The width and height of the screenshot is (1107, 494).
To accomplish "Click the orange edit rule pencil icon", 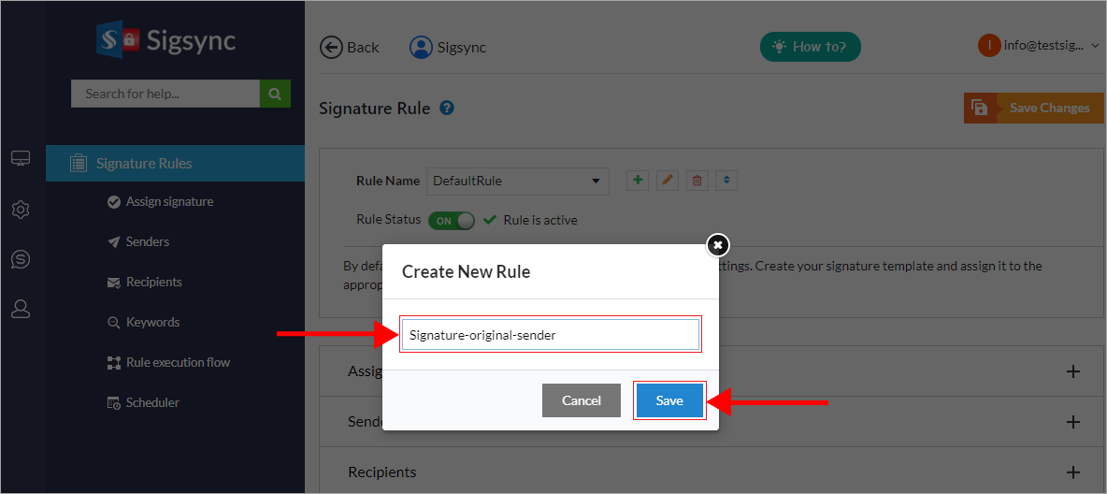I will pyautogui.click(x=667, y=181).
